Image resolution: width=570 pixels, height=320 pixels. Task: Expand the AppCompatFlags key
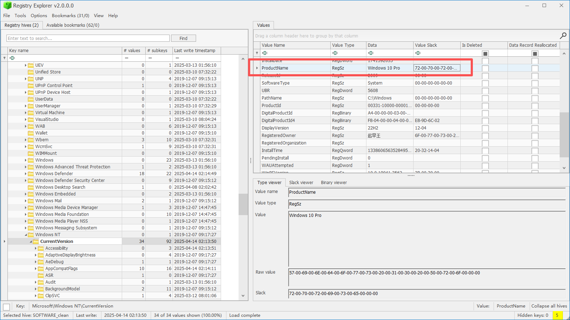click(x=36, y=269)
